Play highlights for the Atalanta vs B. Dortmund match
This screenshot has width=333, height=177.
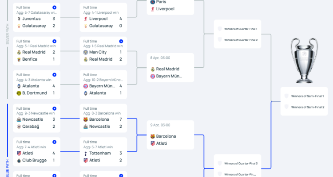(x=54, y=75)
